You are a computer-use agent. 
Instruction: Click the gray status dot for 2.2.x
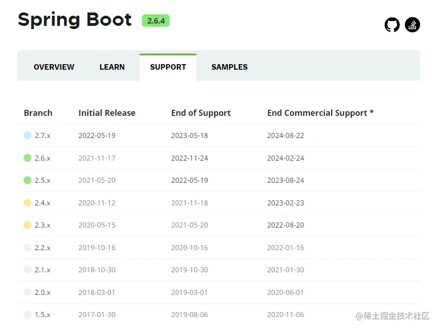27,247
